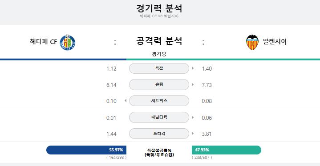The width and height of the screenshot is (320, 166).
Task: Select the 페널티킥 stat button
Action: click(159, 117)
